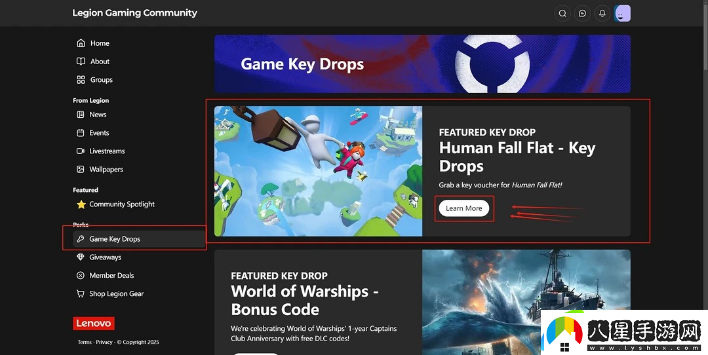
Task: Click the Community Spotlight star icon
Action: pos(81,204)
